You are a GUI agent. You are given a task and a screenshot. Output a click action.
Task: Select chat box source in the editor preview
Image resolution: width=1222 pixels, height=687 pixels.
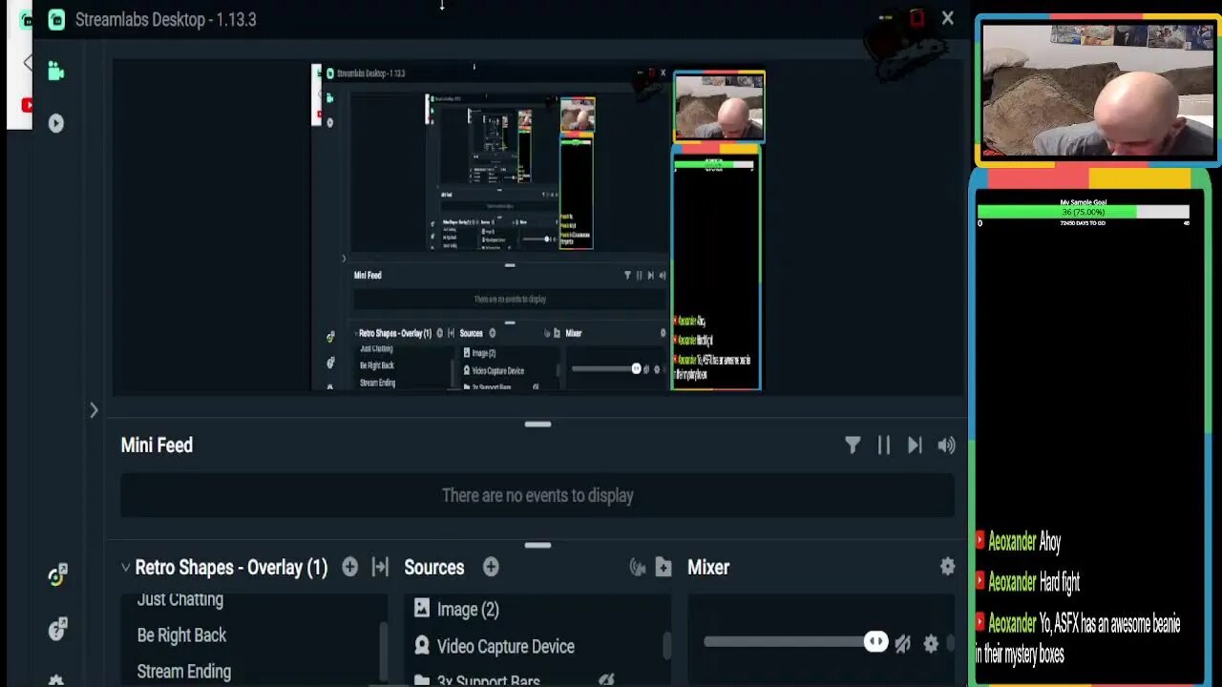coord(716,267)
